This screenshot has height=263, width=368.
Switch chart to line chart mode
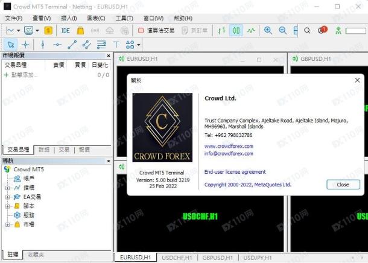tap(251, 30)
